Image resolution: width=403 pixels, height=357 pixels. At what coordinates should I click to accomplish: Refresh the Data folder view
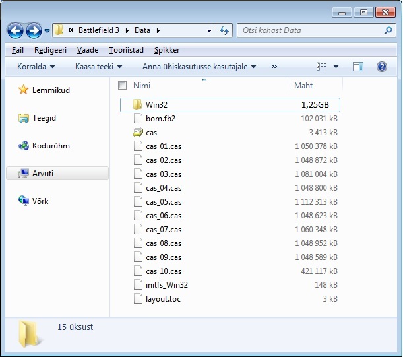224,30
